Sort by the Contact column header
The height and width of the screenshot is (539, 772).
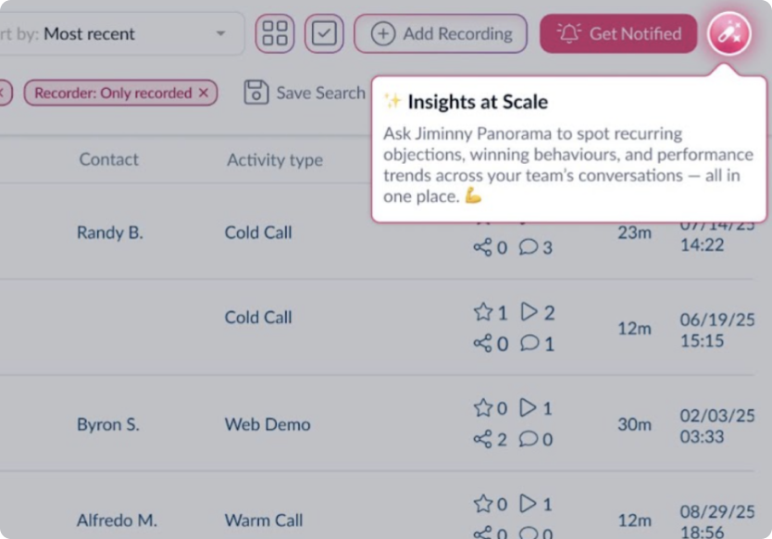(x=108, y=159)
